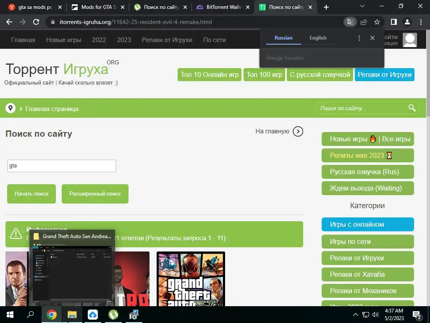Open Новые игры navigation item
This screenshot has height=323, width=430.
click(x=63, y=40)
